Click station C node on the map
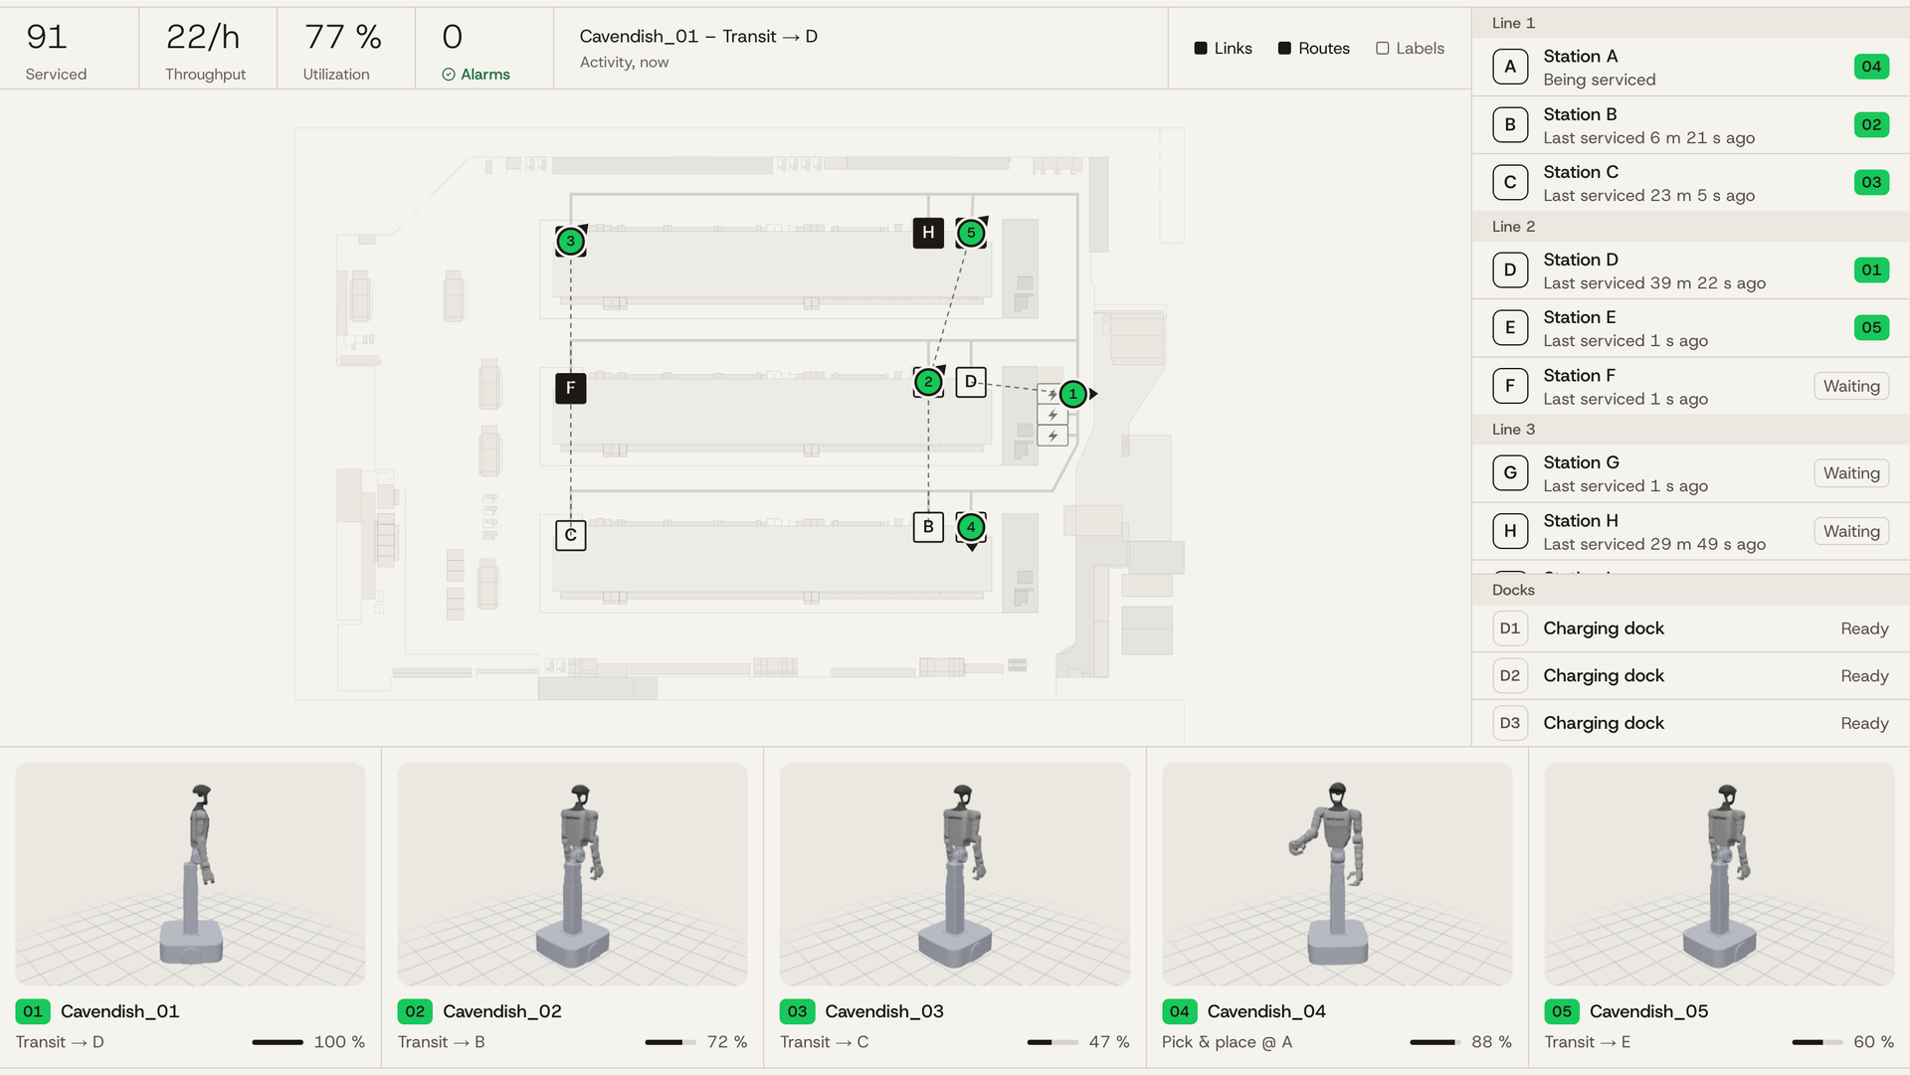1910x1075 pixels. (570, 535)
